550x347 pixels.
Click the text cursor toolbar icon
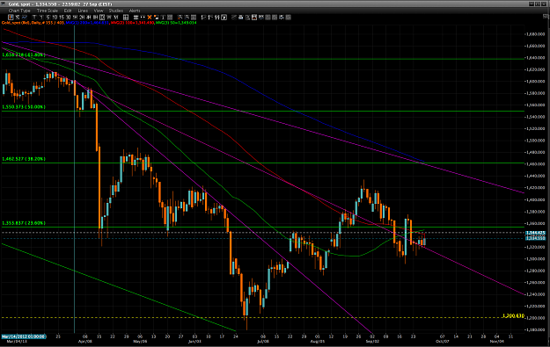(x=163, y=18)
